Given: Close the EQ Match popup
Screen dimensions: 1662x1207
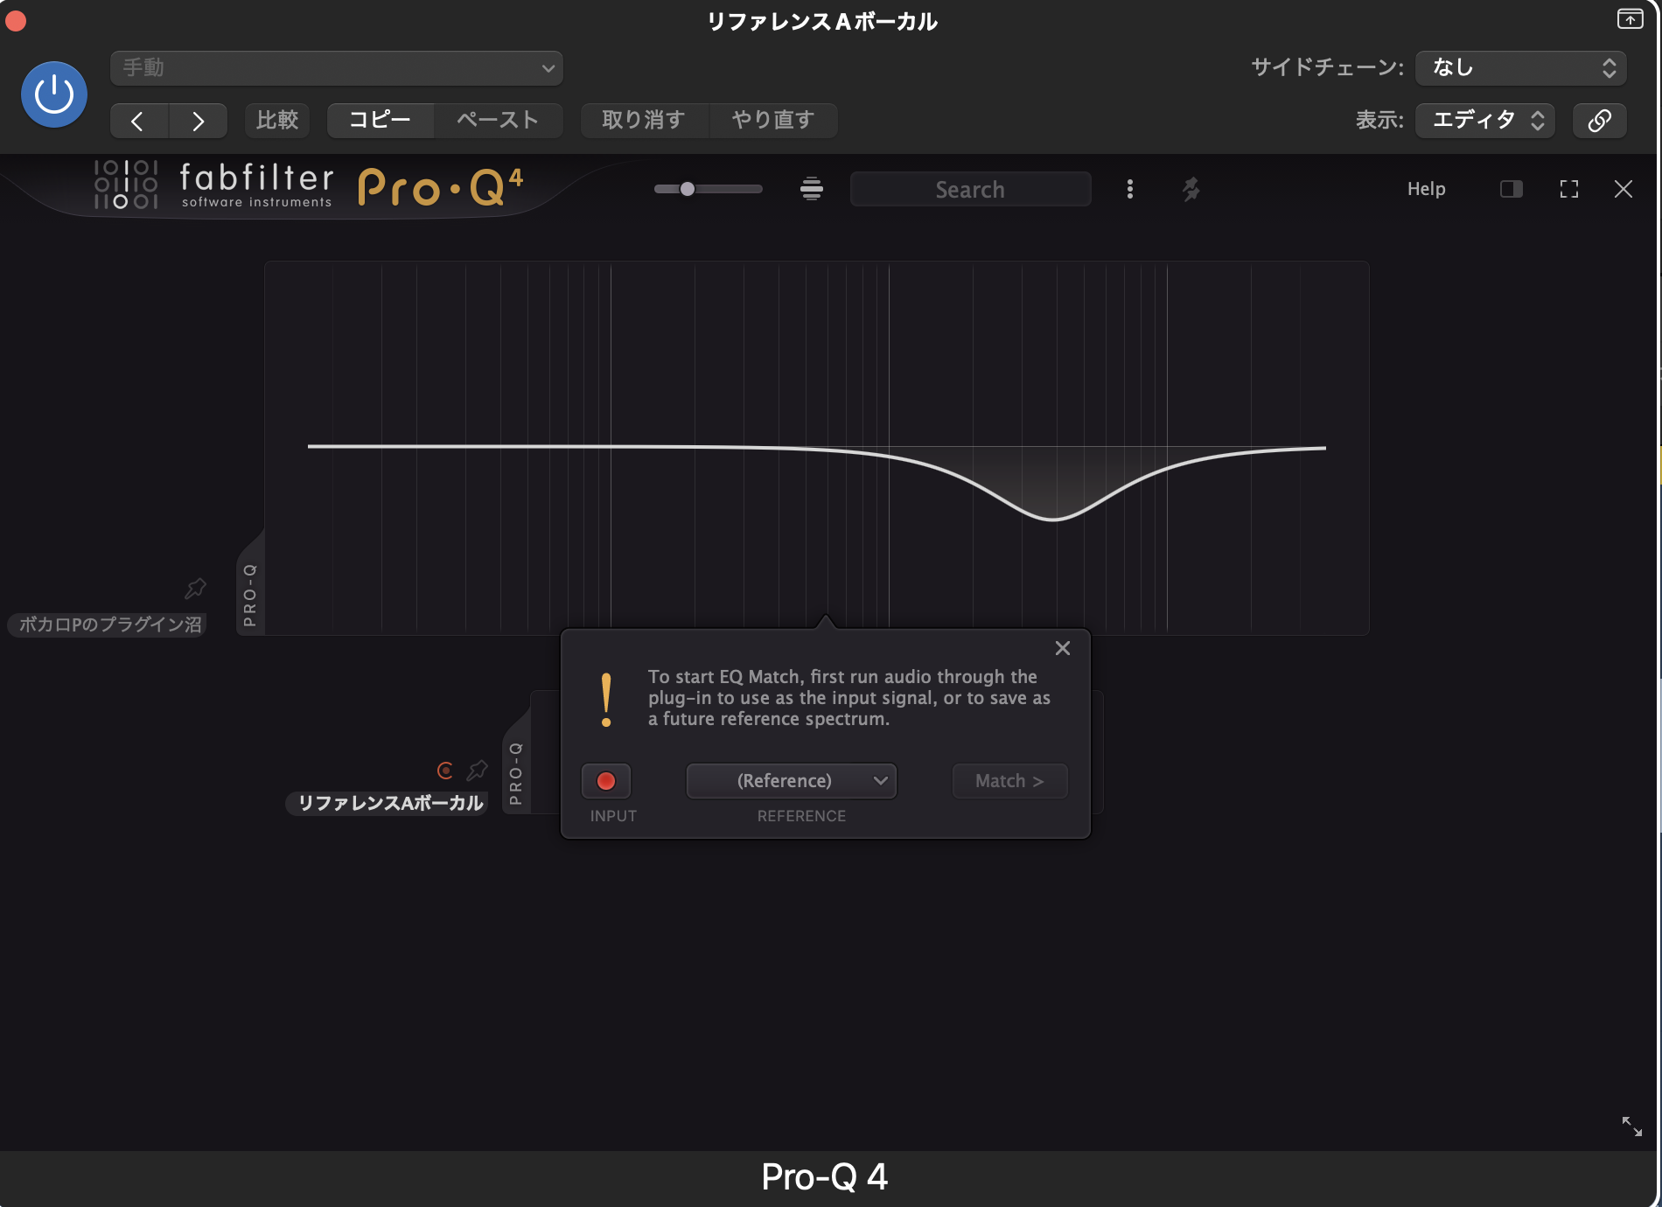Looking at the screenshot, I should [1063, 648].
